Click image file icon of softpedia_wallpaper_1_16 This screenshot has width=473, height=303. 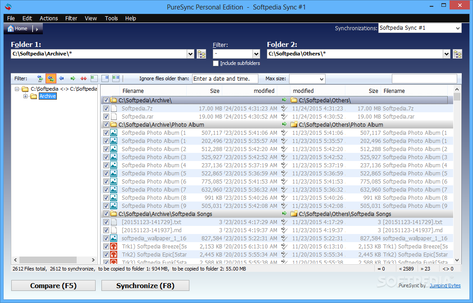[114, 238]
